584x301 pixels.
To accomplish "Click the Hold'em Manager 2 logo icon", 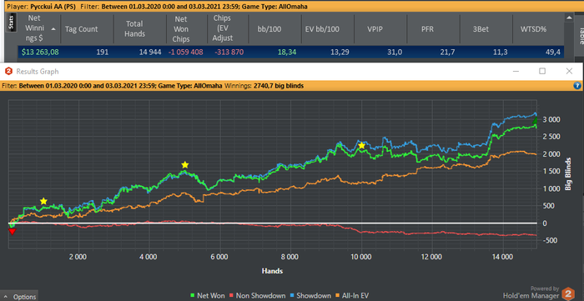I will tap(568, 293).
